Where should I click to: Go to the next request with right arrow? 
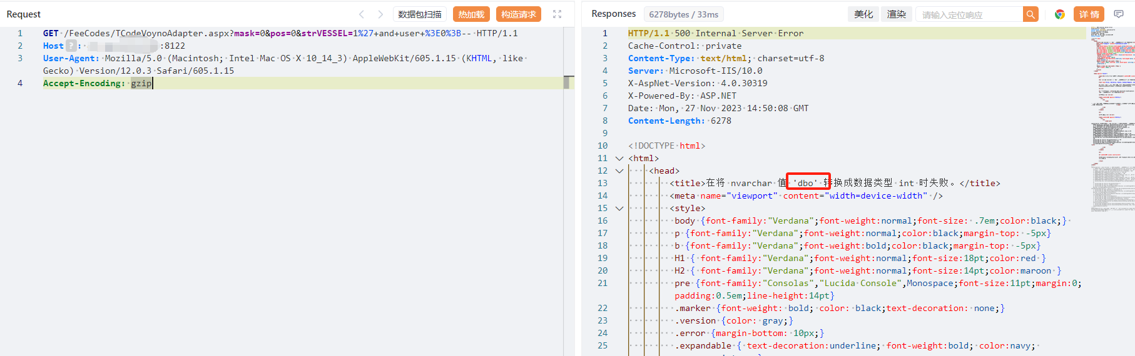[380, 14]
